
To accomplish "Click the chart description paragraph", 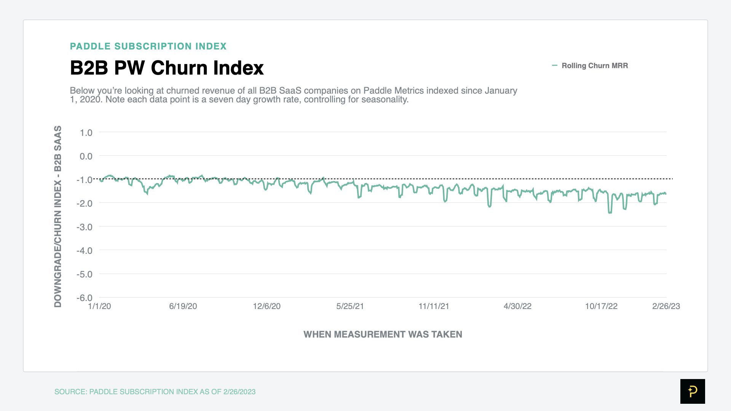I will pyautogui.click(x=294, y=95).
